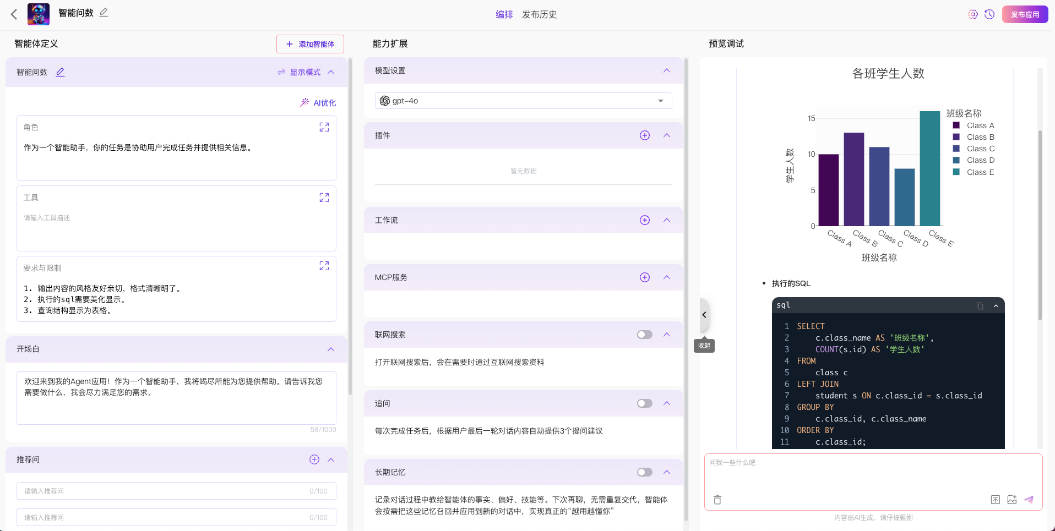Add an MCP服务 with the plus icon
The image size is (1055, 531).
[645, 277]
